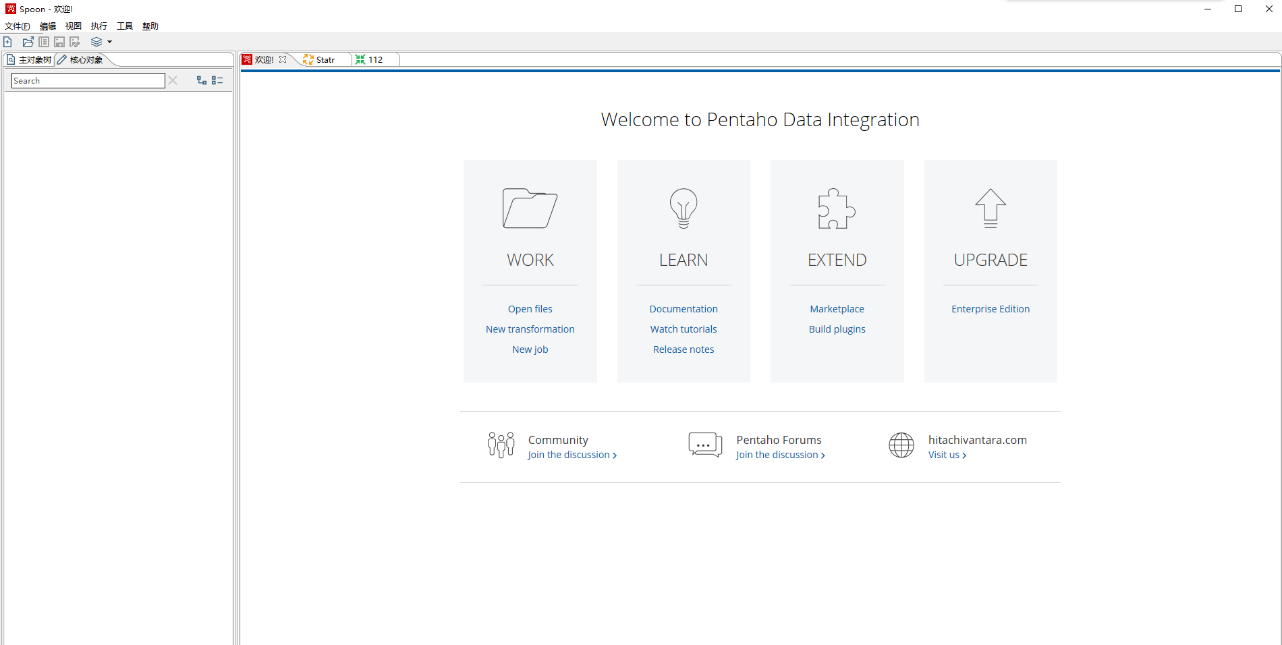The image size is (1282, 645).
Task: Click the EXTEND heading
Action: 837,260
